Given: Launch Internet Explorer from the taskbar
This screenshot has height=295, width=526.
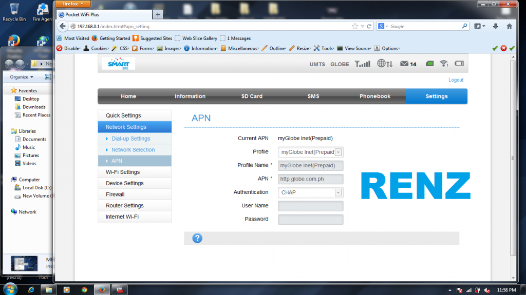Looking at the screenshot, I should click(31, 290).
